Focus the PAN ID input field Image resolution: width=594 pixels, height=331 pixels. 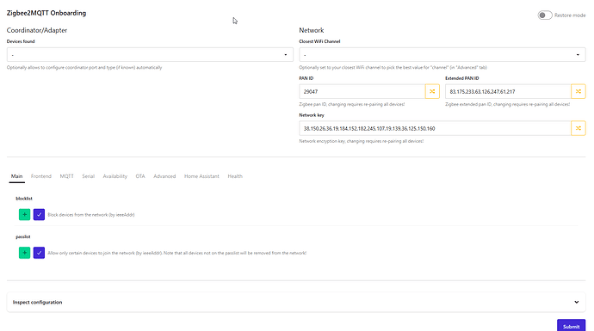(x=362, y=91)
